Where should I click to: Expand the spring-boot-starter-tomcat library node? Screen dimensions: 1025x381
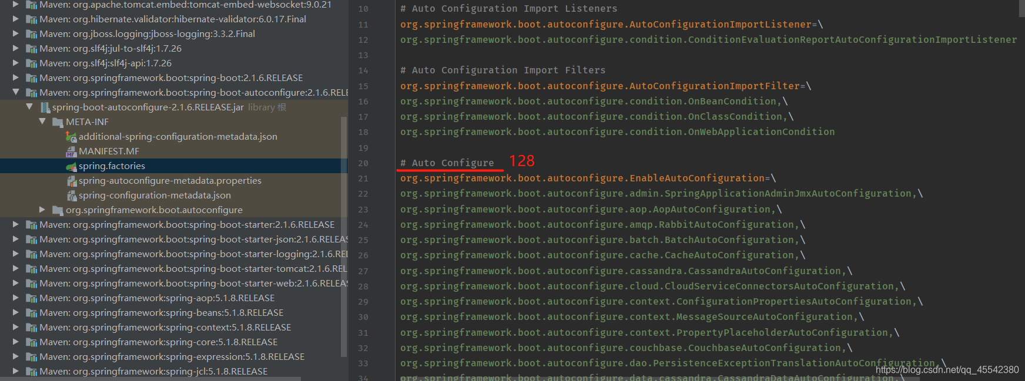pos(15,269)
